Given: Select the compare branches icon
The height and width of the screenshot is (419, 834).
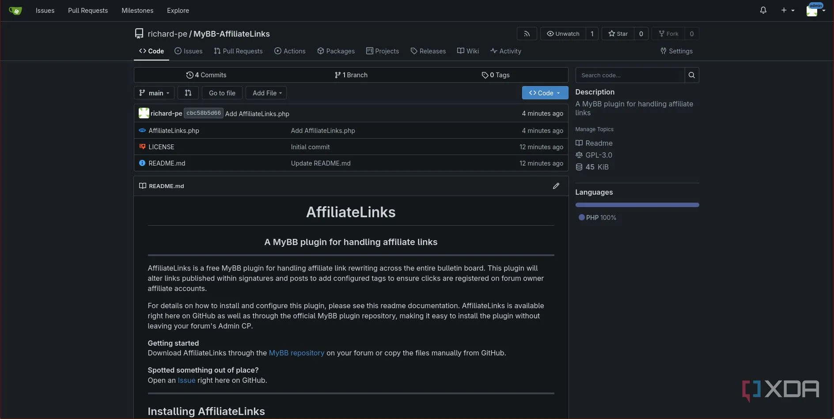Looking at the screenshot, I should click(x=188, y=93).
